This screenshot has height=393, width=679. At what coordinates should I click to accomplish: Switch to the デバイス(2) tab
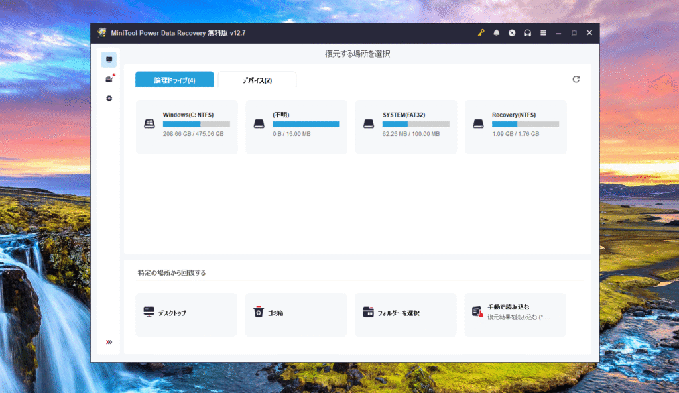point(257,80)
